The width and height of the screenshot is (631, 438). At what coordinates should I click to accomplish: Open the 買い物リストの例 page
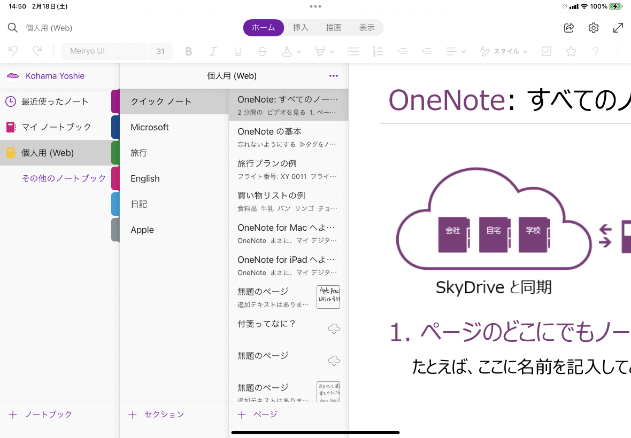[x=288, y=201]
